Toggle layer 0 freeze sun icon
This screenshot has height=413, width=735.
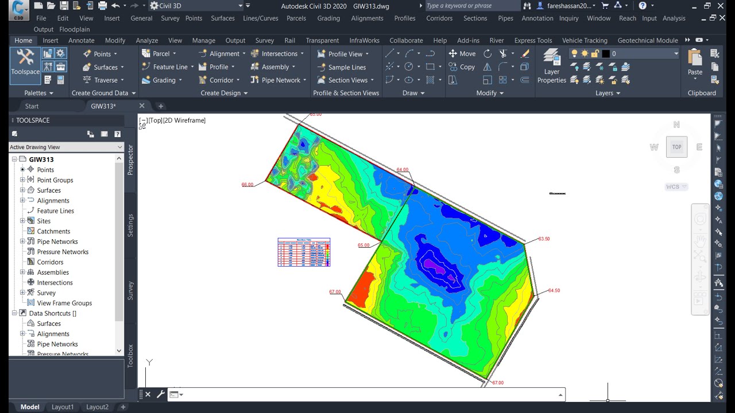[x=585, y=53]
